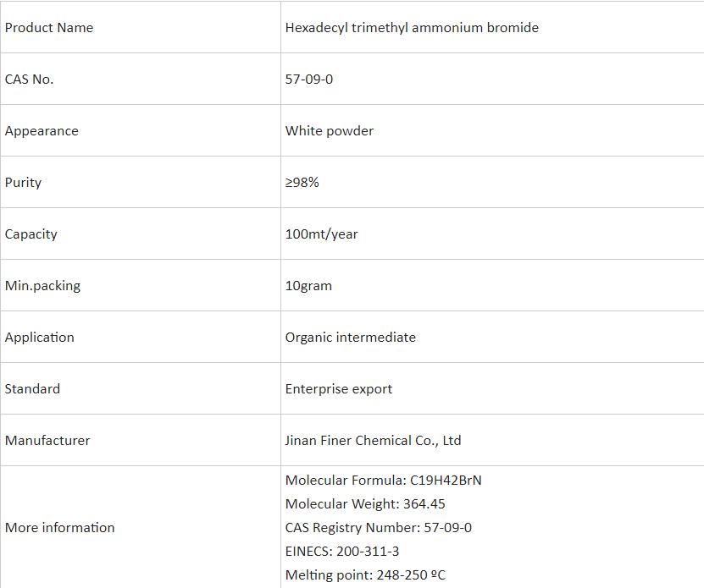Click the CAS No. label
704x588 pixels.
coord(29,79)
